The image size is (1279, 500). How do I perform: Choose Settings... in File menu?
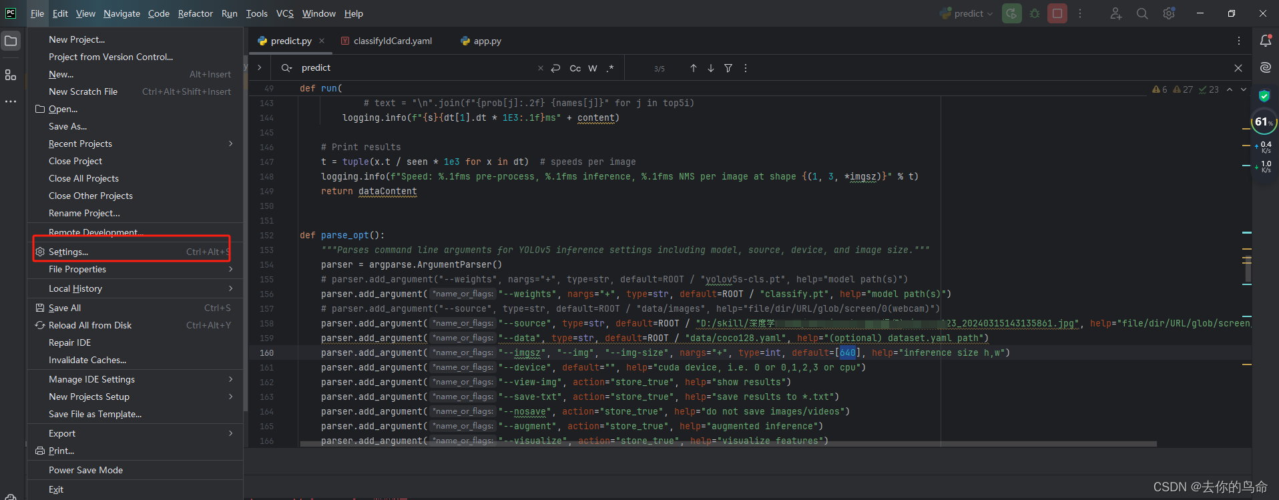(135, 252)
